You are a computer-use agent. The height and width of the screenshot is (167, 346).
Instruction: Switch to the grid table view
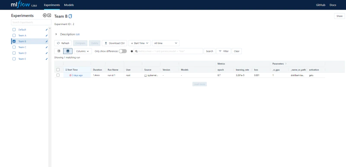click(68, 51)
